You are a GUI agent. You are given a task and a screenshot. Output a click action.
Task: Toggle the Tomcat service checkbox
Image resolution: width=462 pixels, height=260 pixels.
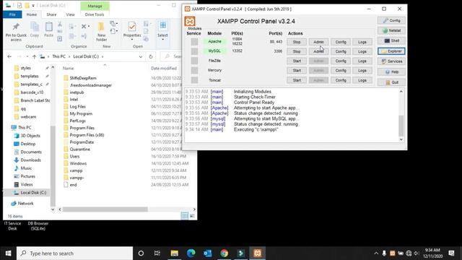(x=194, y=80)
